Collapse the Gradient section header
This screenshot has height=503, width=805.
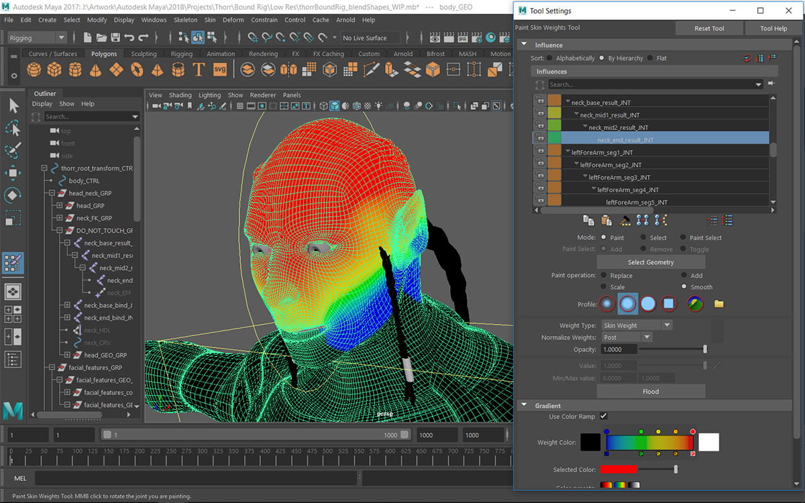point(524,405)
